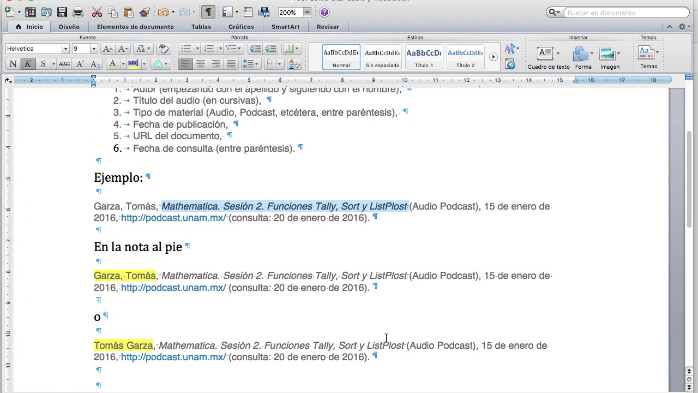Click the Print icon in toolbar
The height and width of the screenshot is (393, 698).
point(77,12)
